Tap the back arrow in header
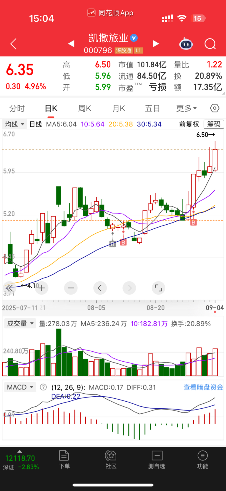The image size is (226, 491). [x=13, y=44]
